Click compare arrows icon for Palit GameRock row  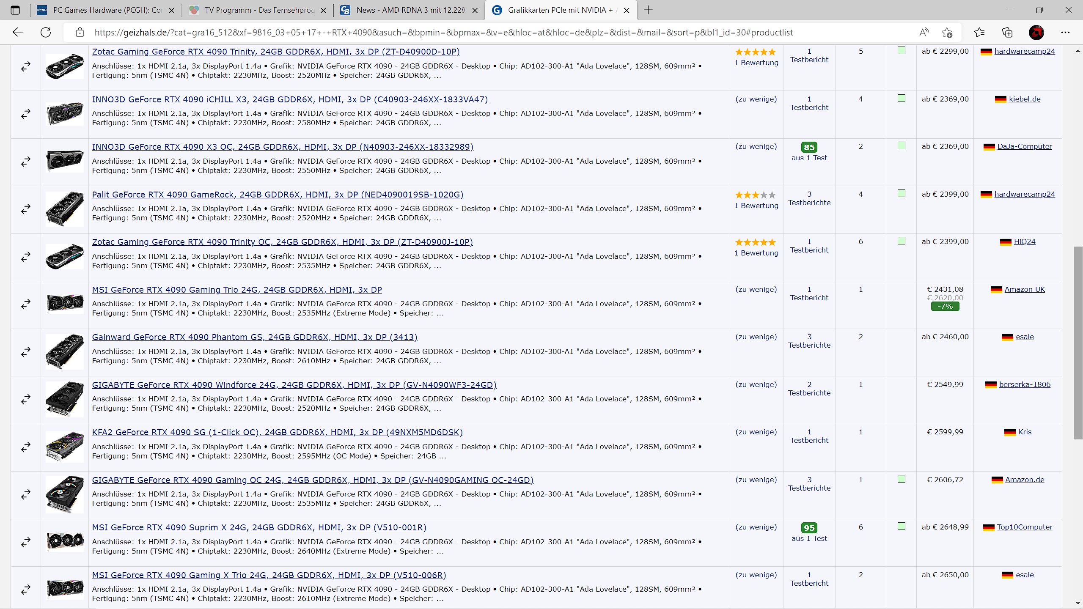[x=26, y=209]
